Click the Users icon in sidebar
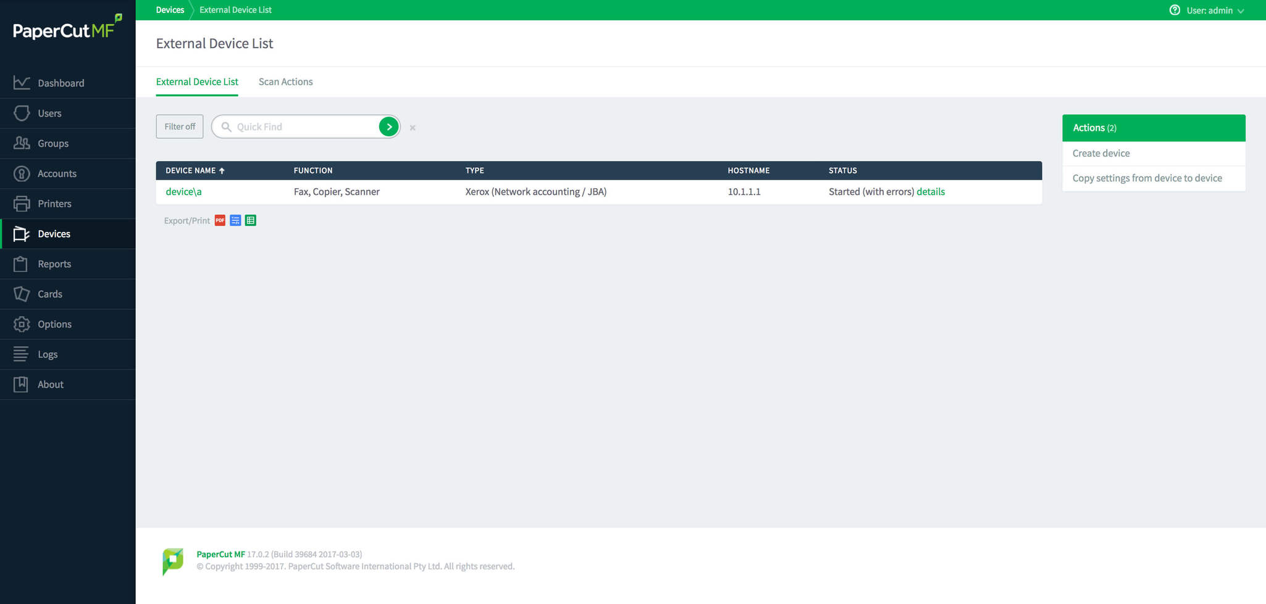Viewport: 1266px width, 604px height. [22, 113]
